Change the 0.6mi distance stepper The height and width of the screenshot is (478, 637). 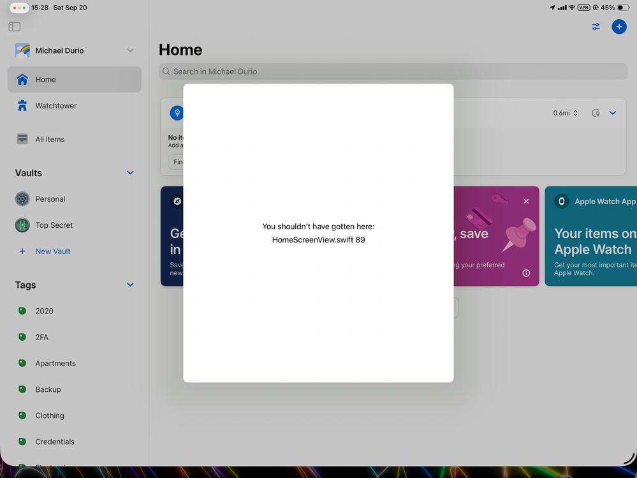coord(566,113)
